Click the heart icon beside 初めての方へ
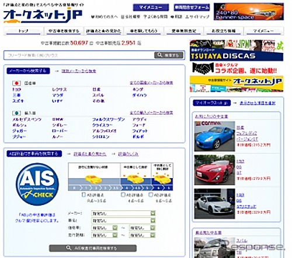 93,17
